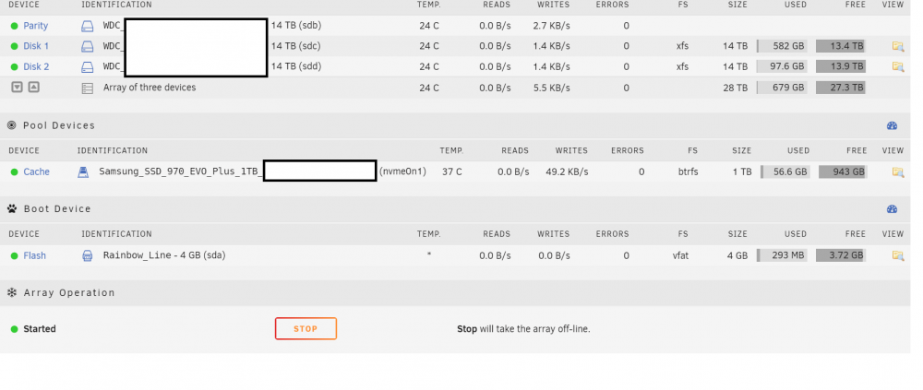Browse Flash via its view folder icon
Image resolution: width=923 pixels, height=390 pixels.
(898, 255)
